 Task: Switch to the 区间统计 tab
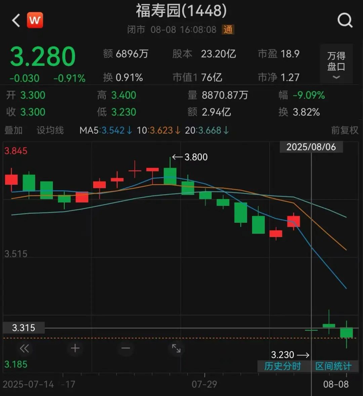click(x=333, y=367)
